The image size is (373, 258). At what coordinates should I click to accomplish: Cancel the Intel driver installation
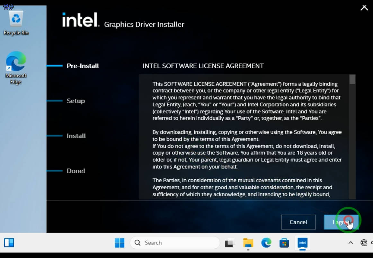tap(298, 222)
